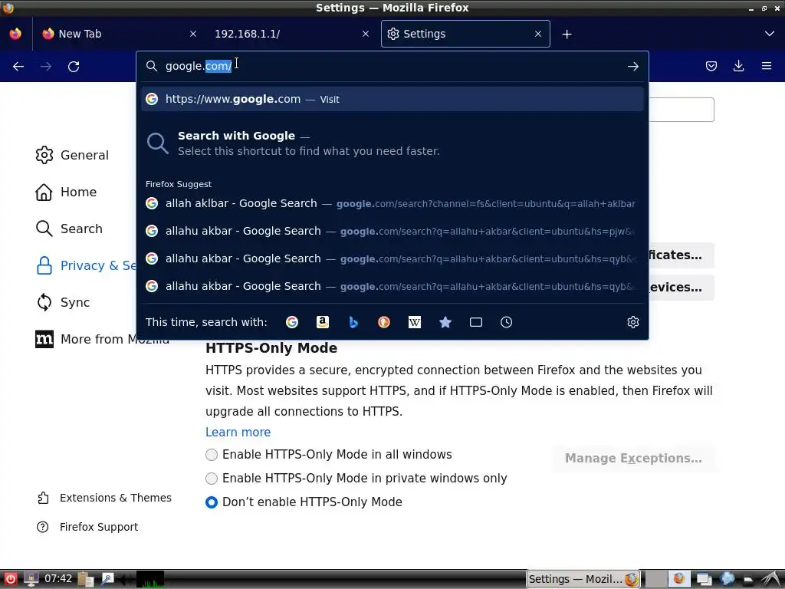Open 'allah aklbar - Google Search' suggestion
785x589 pixels.
392,203
